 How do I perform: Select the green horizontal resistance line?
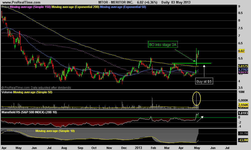191,63
